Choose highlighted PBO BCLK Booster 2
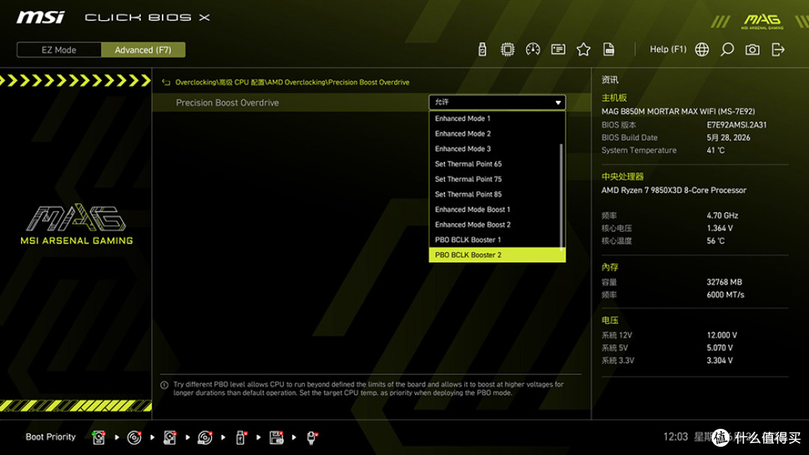809x455 pixels. [497, 255]
